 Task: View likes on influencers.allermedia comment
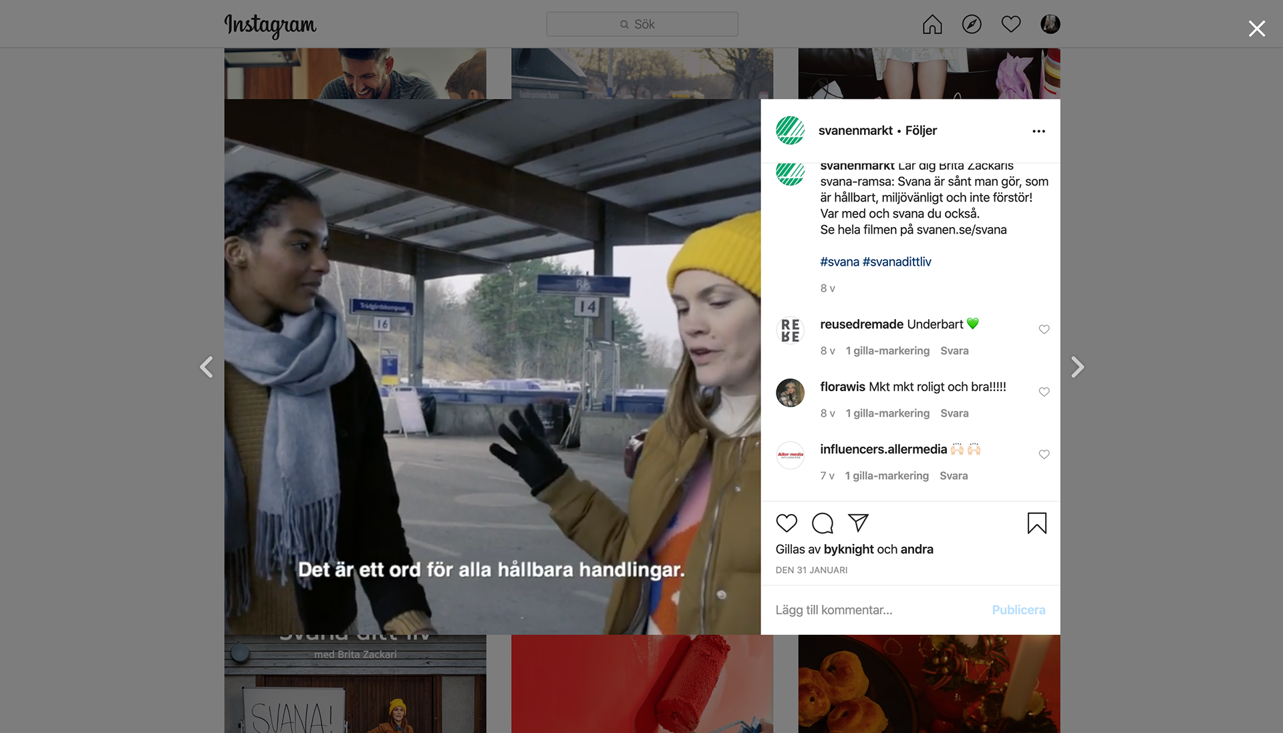point(887,476)
